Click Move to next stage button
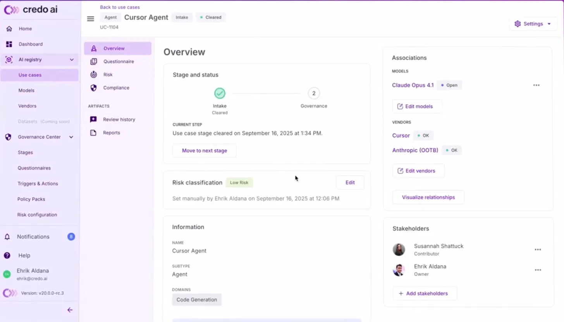Image resolution: width=564 pixels, height=322 pixels. pos(205,151)
